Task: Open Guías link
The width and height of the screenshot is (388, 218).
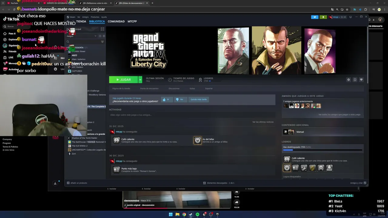Action: coord(192,88)
